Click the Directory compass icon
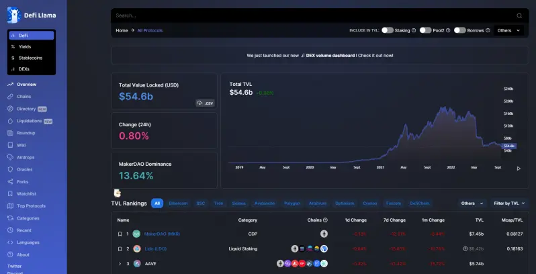 [10, 109]
